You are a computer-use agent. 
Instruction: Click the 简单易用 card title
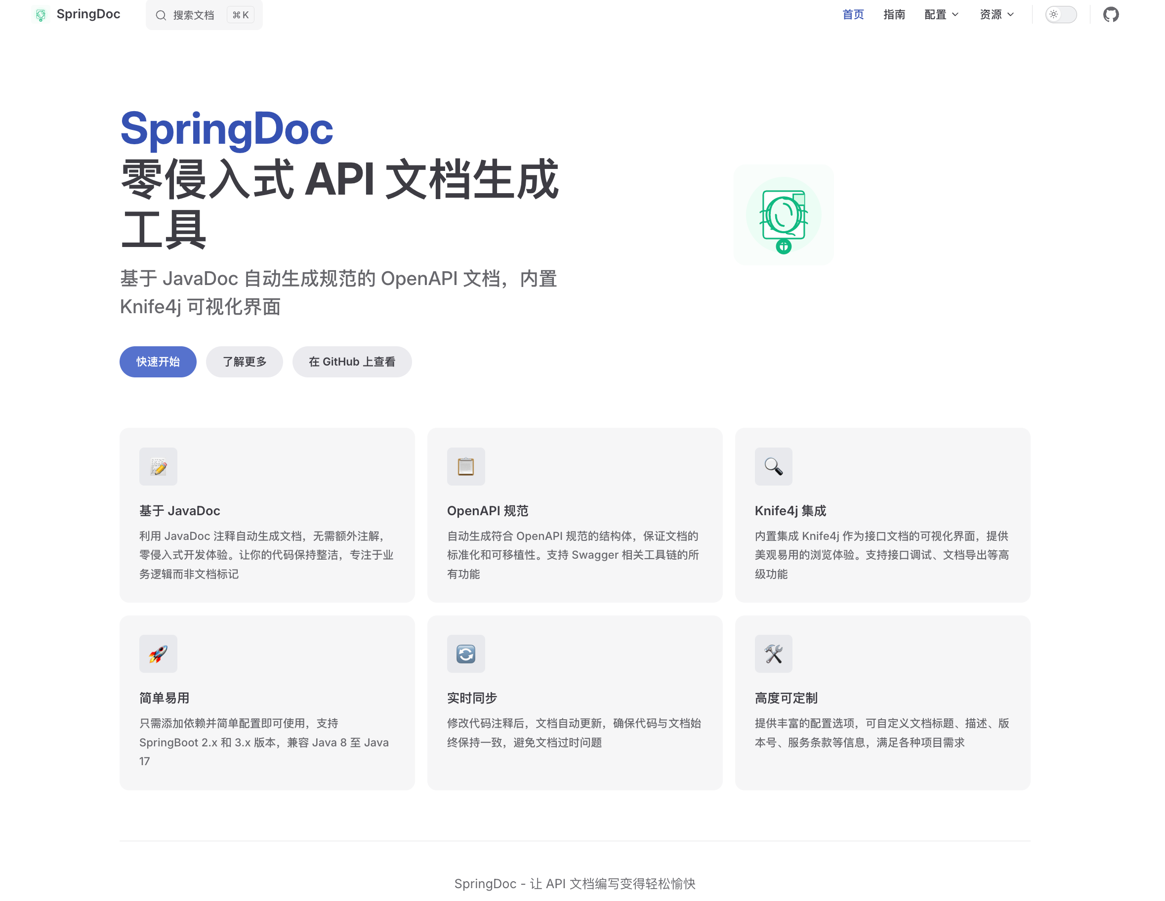click(x=165, y=698)
